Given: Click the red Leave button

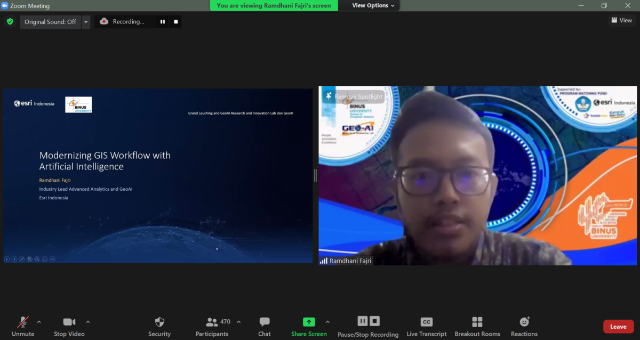Looking at the screenshot, I should tap(618, 327).
